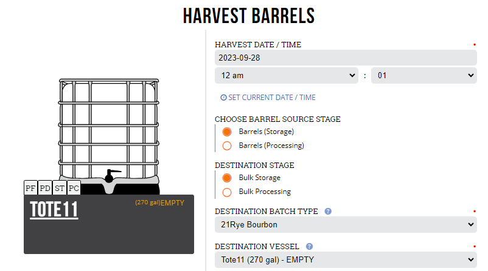Click the ST badge on the tote
The width and height of the screenshot is (488, 271).
(x=60, y=188)
